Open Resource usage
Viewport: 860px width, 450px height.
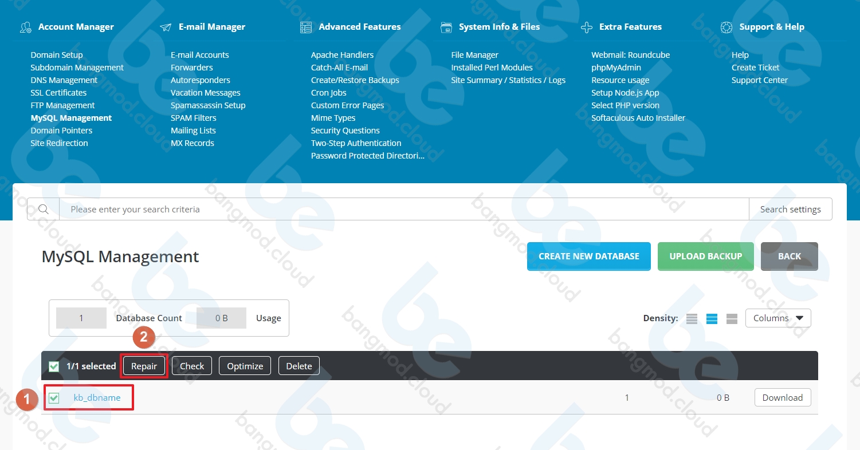coord(621,80)
